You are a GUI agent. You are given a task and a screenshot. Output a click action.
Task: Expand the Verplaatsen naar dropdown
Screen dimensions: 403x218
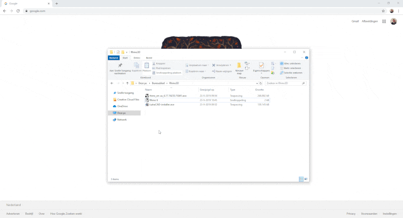[208, 65]
